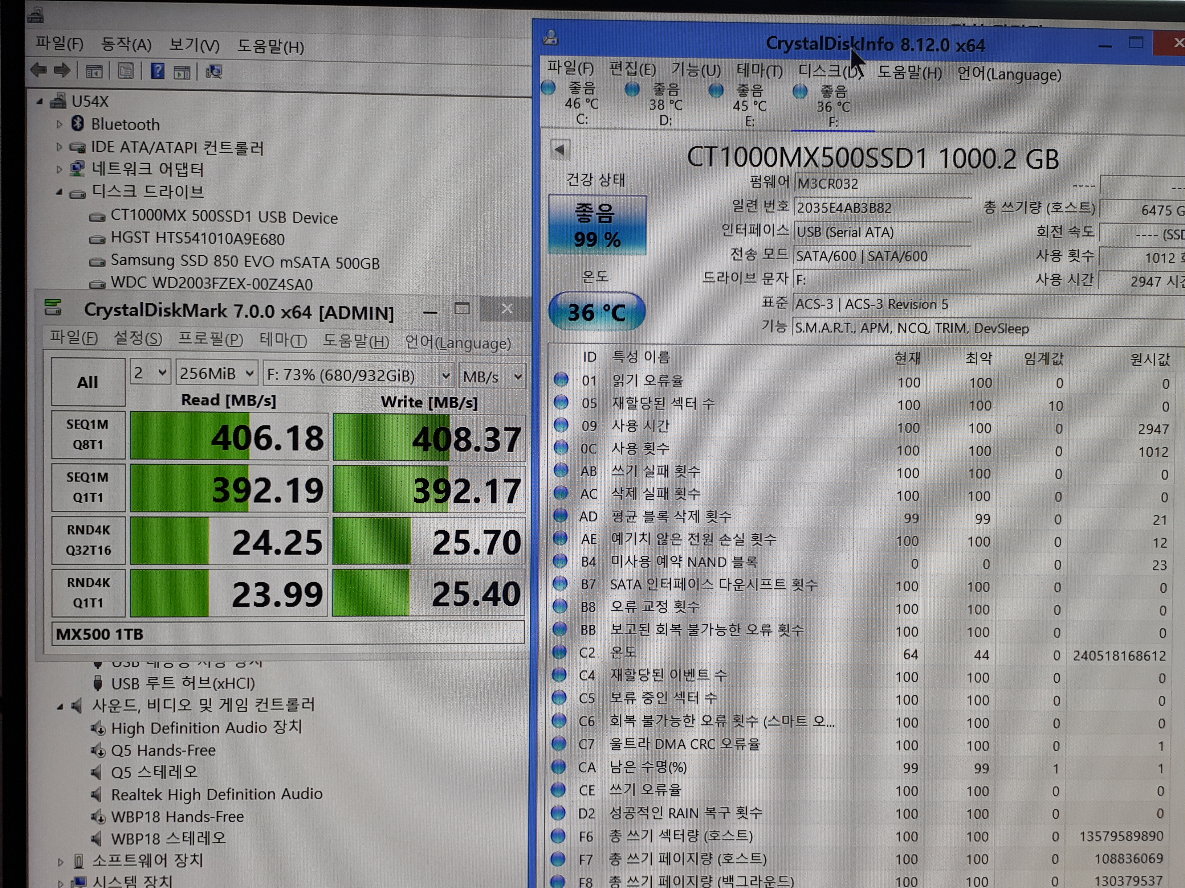Click the health status 좋음 99 % indicator
The width and height of the screenshot is (1185, 888).
(597, 225)
